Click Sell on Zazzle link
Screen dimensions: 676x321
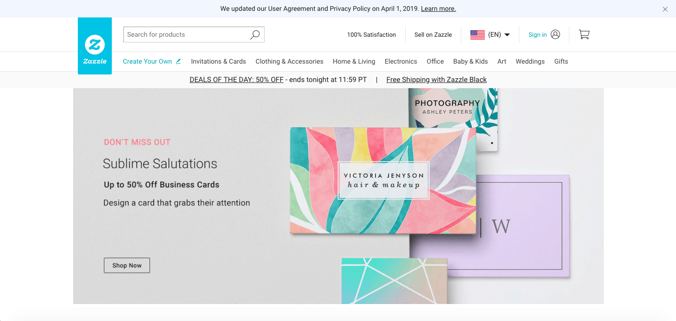[x=433, y=34]
